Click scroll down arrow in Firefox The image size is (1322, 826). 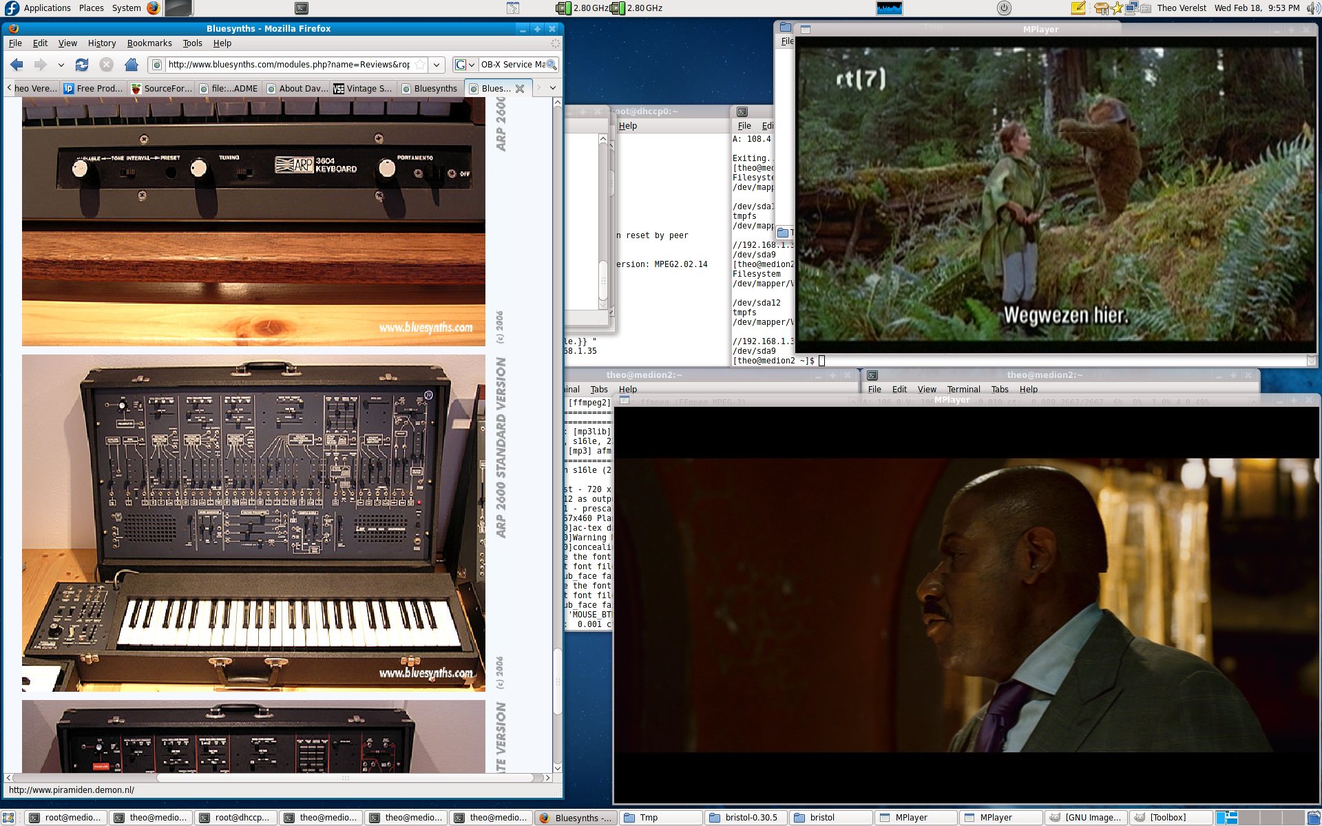[558, 768]
